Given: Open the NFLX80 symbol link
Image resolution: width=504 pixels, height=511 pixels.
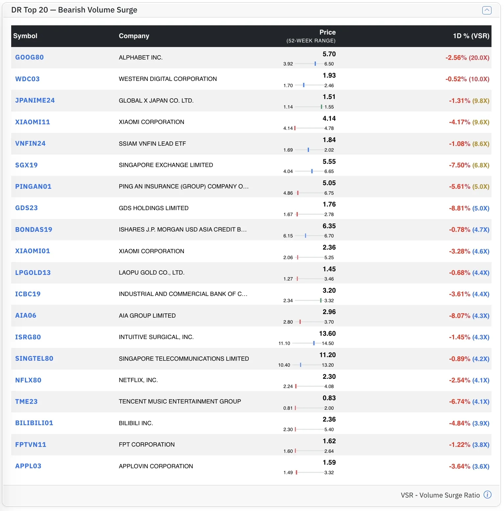Looking at the screenshot, I should pyautogui.click(x=28, y=380).
